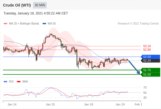161x109 pixels.
Task: Click the Jan 14 date axis label
Action: click(12, 104)
